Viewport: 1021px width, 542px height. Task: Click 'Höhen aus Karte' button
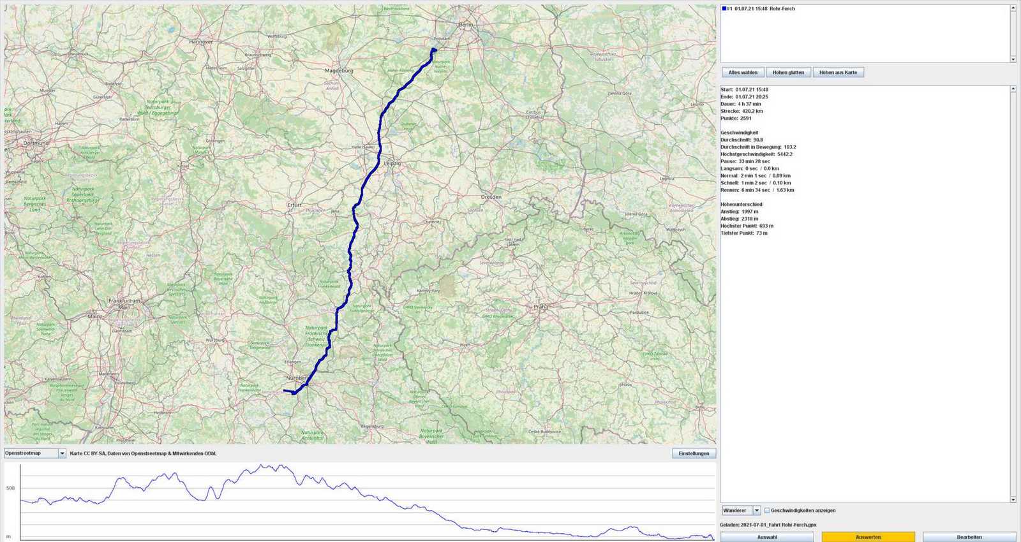(838, 73)
